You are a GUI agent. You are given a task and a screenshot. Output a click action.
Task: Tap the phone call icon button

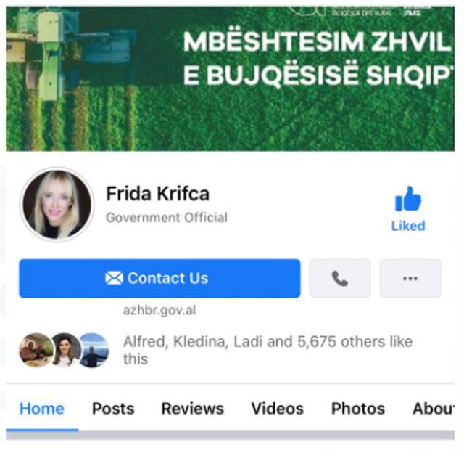click(340, 278)
